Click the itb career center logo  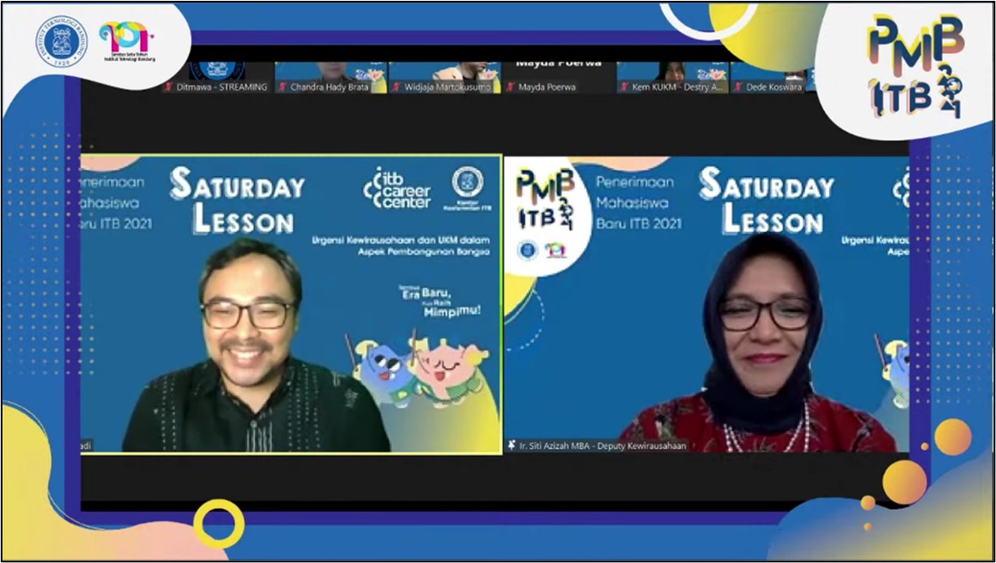pos(397,188)
